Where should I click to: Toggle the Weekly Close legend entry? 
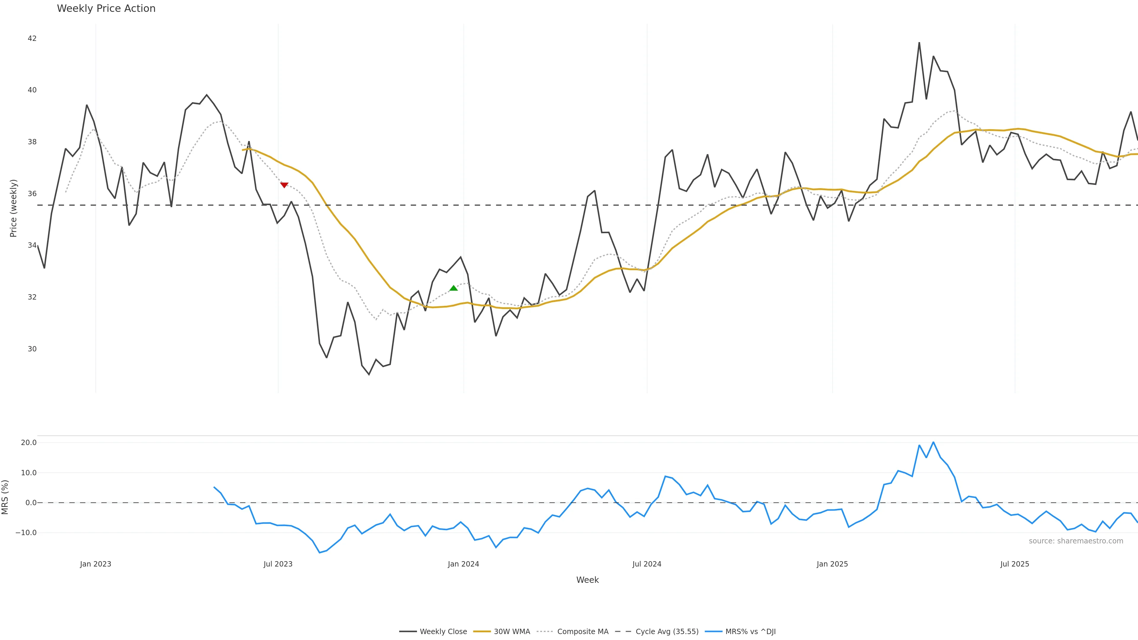(x=433, y=632)
